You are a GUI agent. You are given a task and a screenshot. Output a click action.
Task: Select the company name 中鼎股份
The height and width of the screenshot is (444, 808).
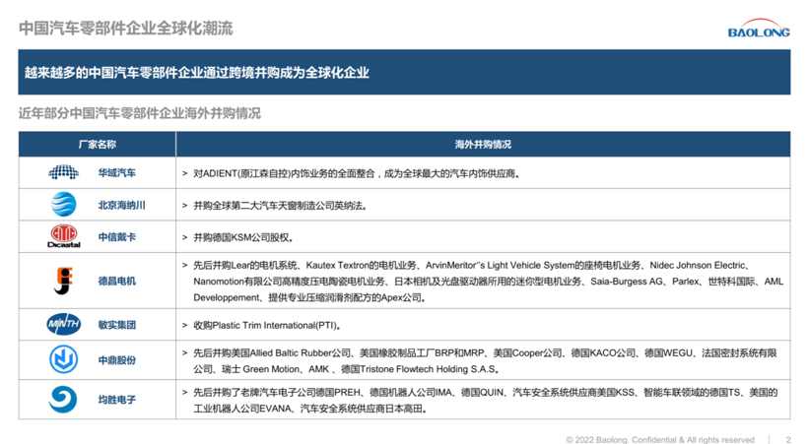tap(117, 360)
